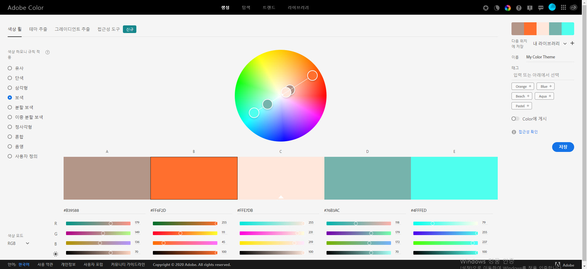
Task: Add the Pastel tag
Action: [x=522, y=106]
